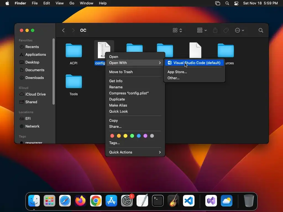Expand the Quick Actions submenu

click(135, 152)
